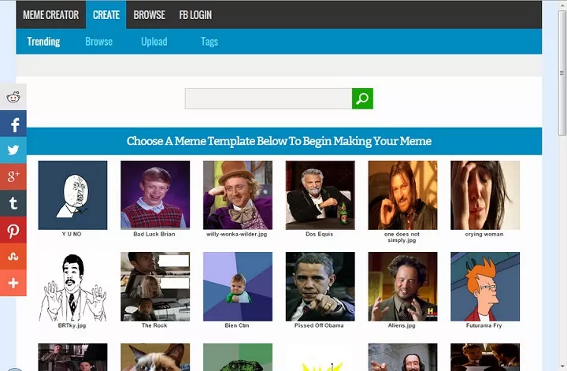Click the Y U NO caption link

[72, 234]
